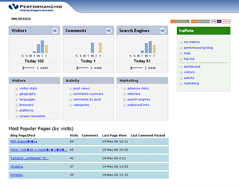This screenshot has width=239, height=187.
Task: Open the Ghaléria page link
Action: click(x=17, y=166)
